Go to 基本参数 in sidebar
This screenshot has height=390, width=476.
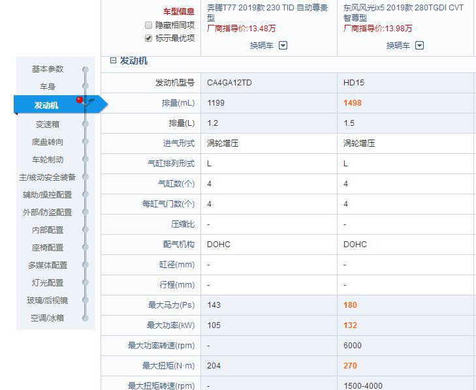pos(48,69)
